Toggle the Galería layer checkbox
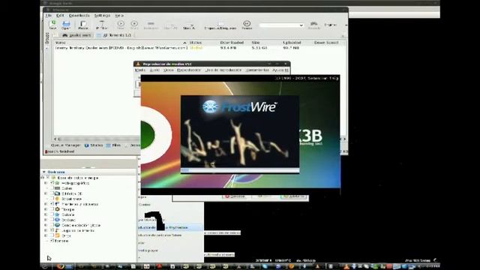Image resolution: width=480 pixels, height=270 pixels. tap(52, 214)
